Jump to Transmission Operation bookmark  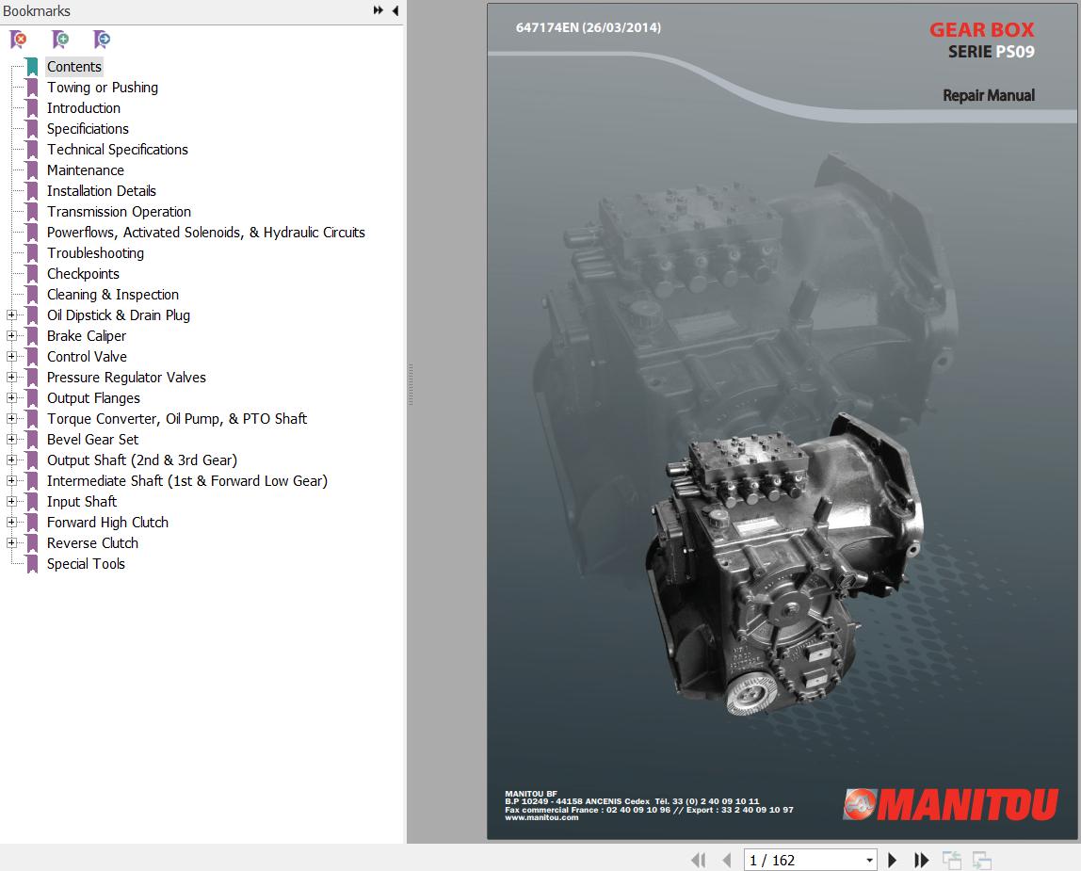[119, 212]
